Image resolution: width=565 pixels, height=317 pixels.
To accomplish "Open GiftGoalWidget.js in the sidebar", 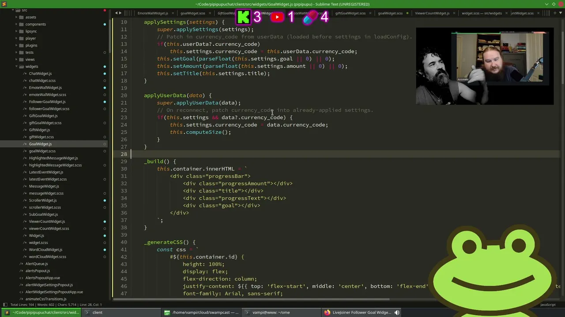I will tap(43, 116).
